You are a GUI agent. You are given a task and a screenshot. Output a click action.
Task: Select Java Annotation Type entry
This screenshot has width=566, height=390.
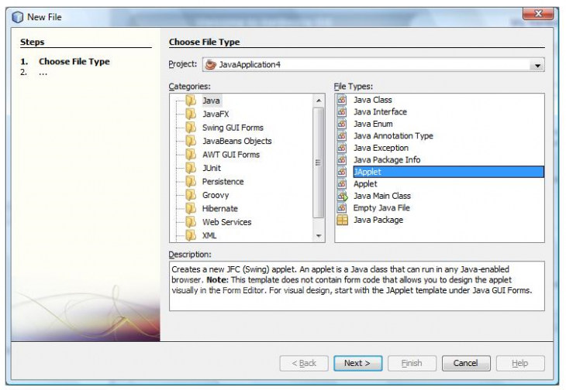pyautogui.click(x=393, y=136)
